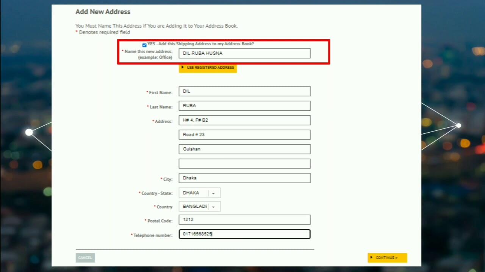Click the 'Name this new address' field
The width and height of the screenshot is (485, 272).
pos(244,53)
